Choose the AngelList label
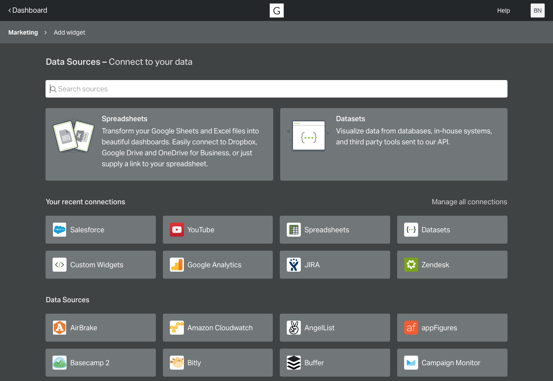The width and height of the screenshot is (553, 381). pyautogui.click(x=320, y=328)
